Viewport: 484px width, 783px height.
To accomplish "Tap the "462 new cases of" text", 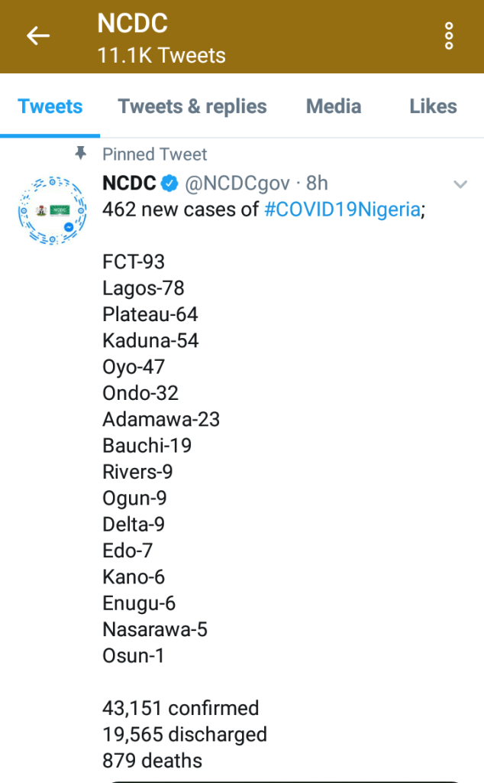I will coord(181,210).
